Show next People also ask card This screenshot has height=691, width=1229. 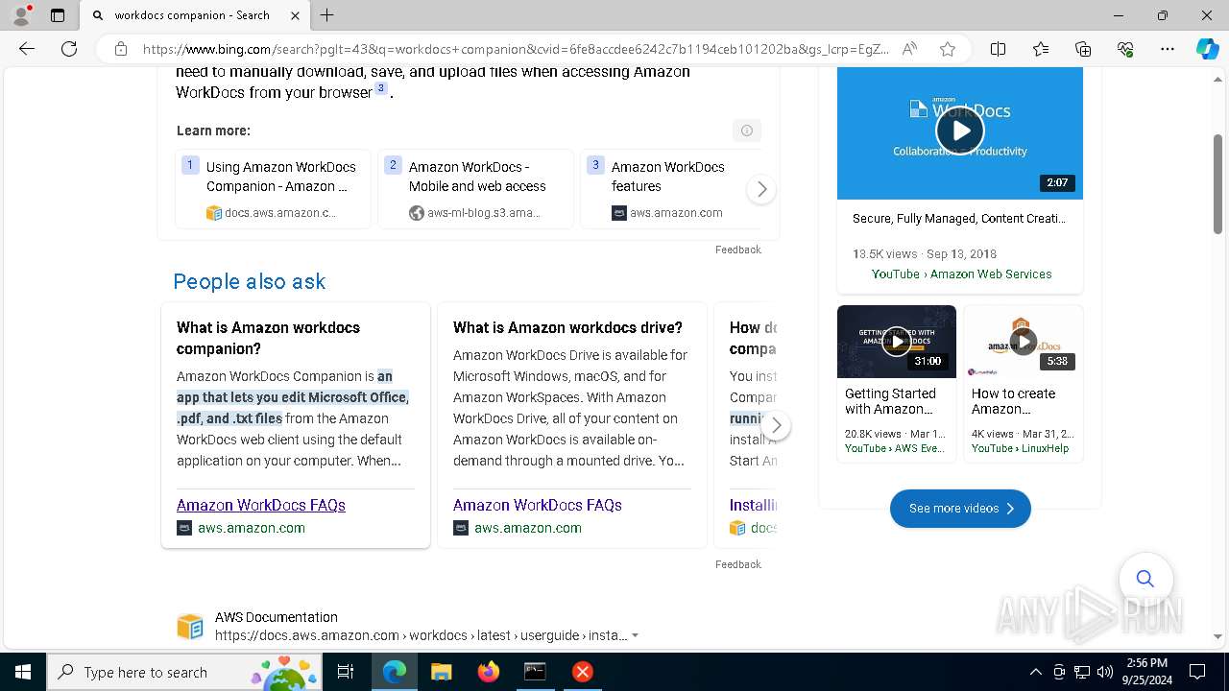pyautogui.click(x=776, y=425)
